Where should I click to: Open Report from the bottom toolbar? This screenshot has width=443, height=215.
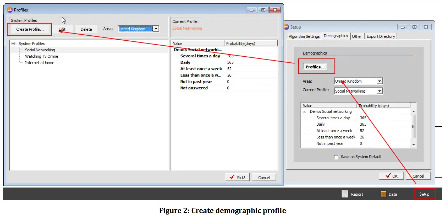click(x=358, y=194)
